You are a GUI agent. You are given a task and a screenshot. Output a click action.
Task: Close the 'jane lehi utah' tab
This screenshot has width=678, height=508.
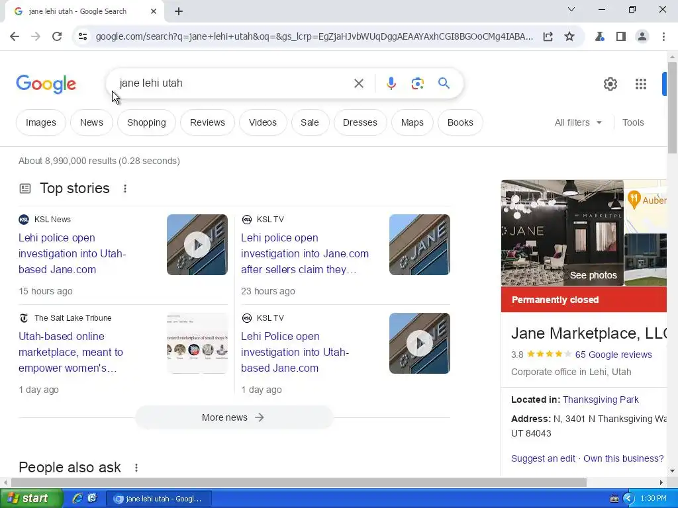[154, 11]
